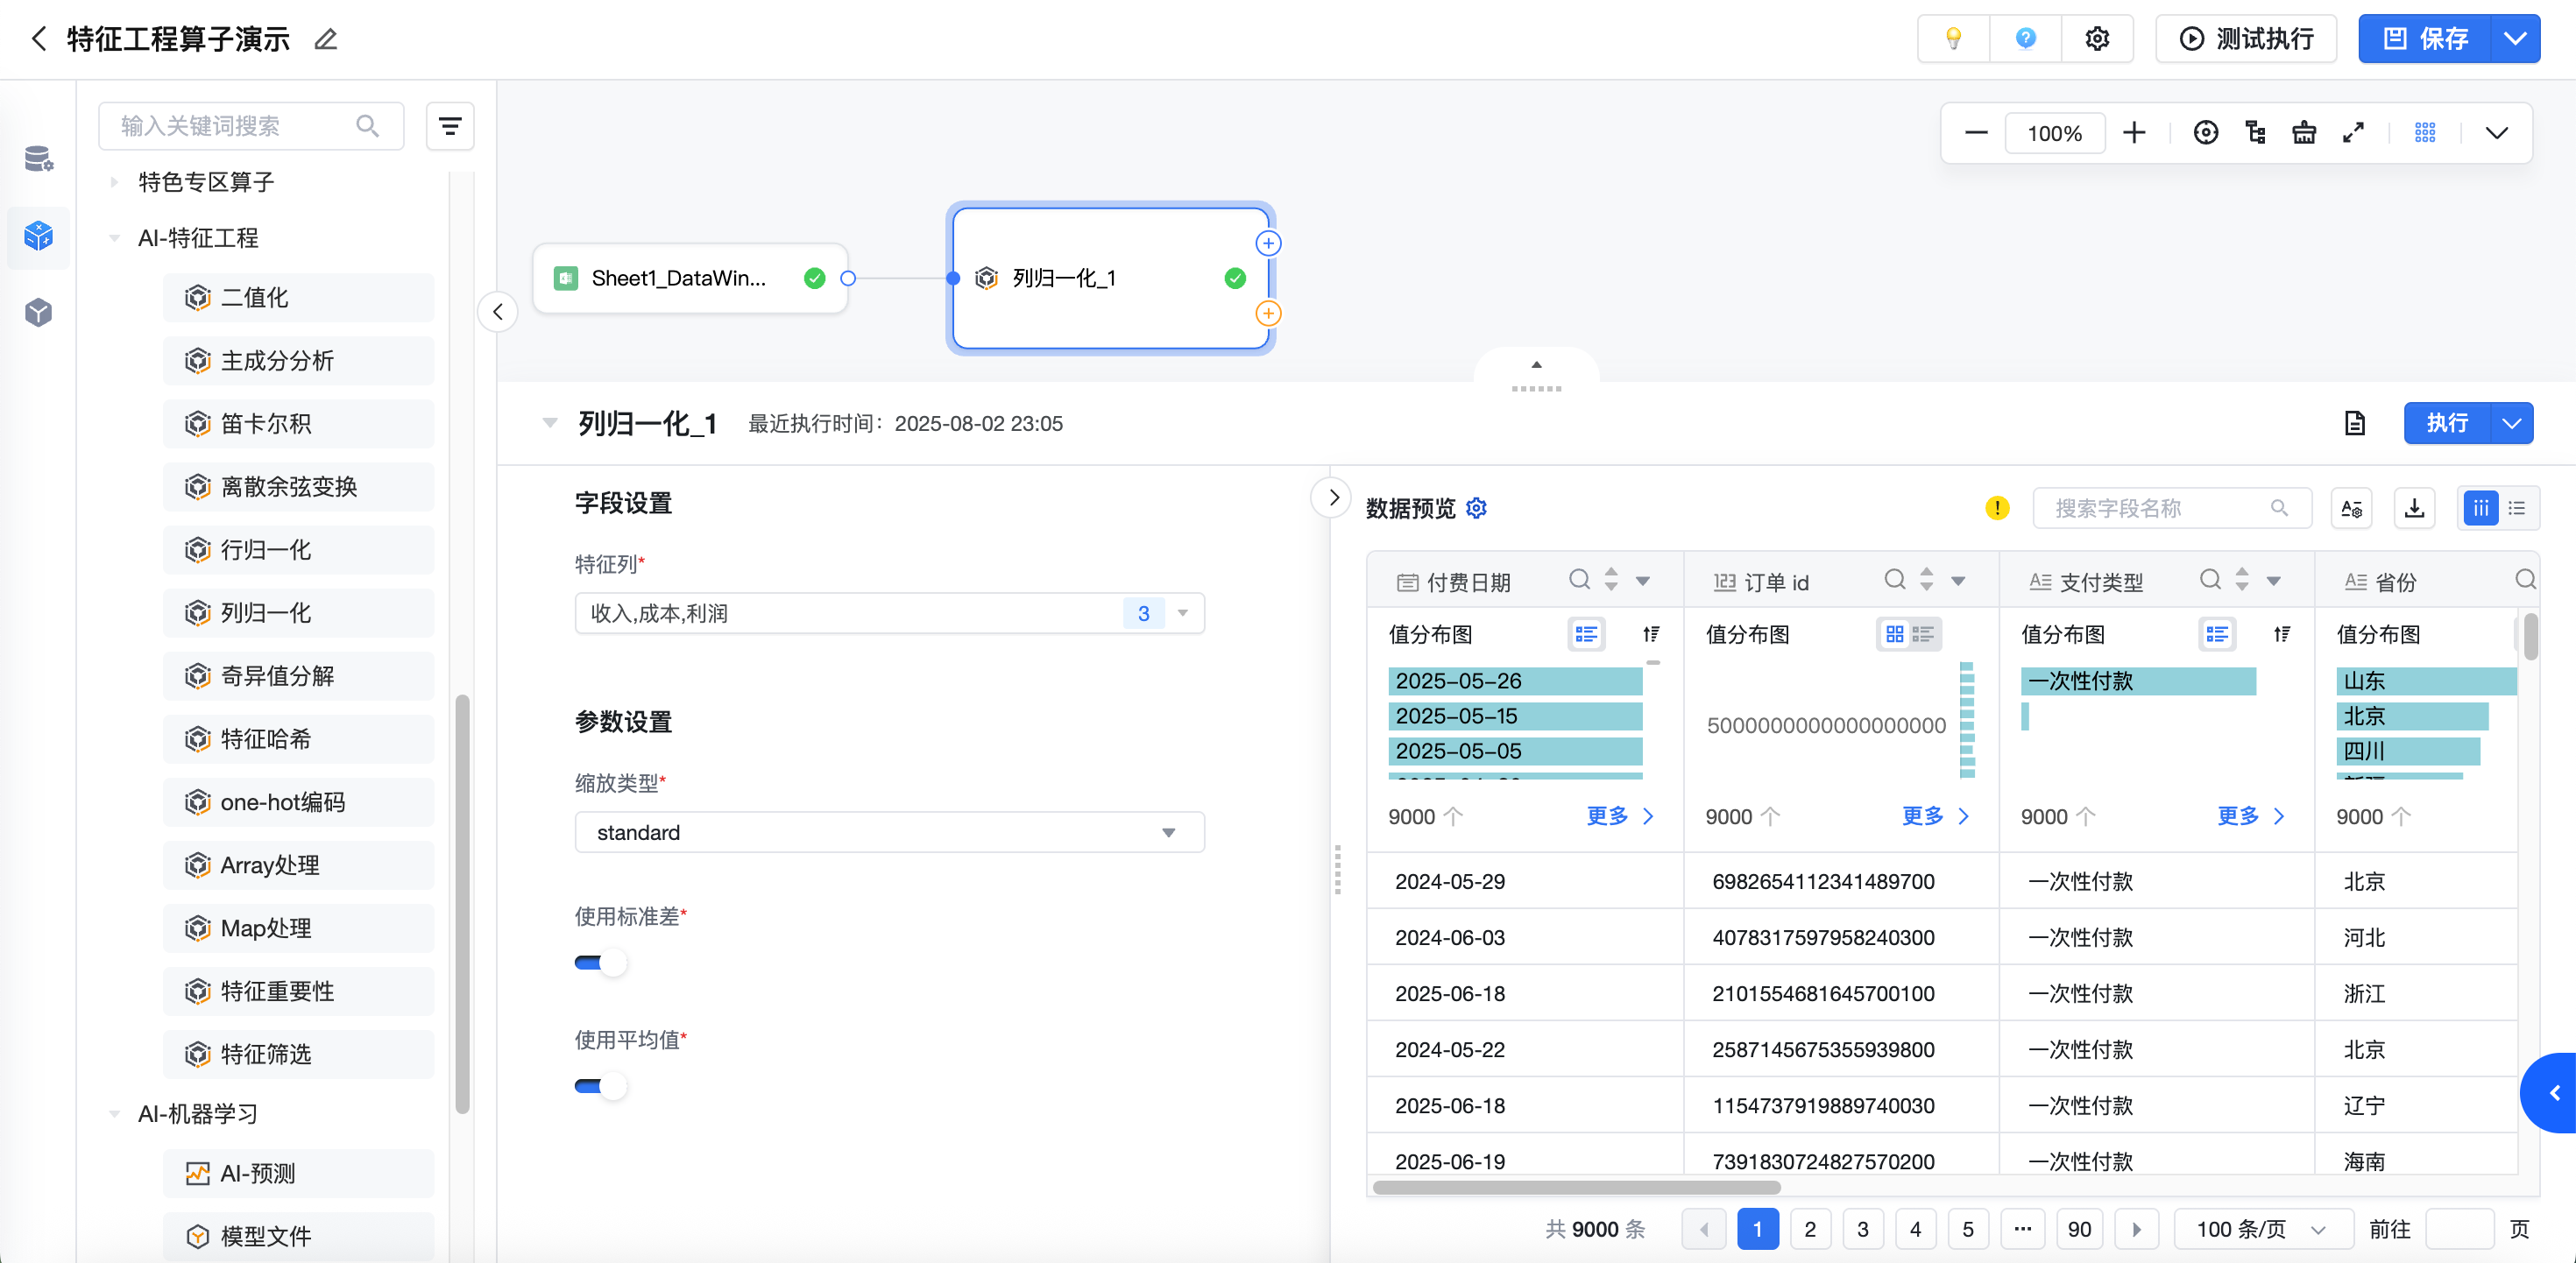Click the lightbulb tips icon

click(x=1952, y=39)
